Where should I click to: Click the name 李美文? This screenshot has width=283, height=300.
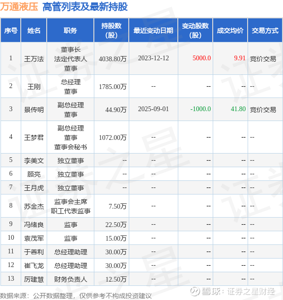click(x=34, y=160)
